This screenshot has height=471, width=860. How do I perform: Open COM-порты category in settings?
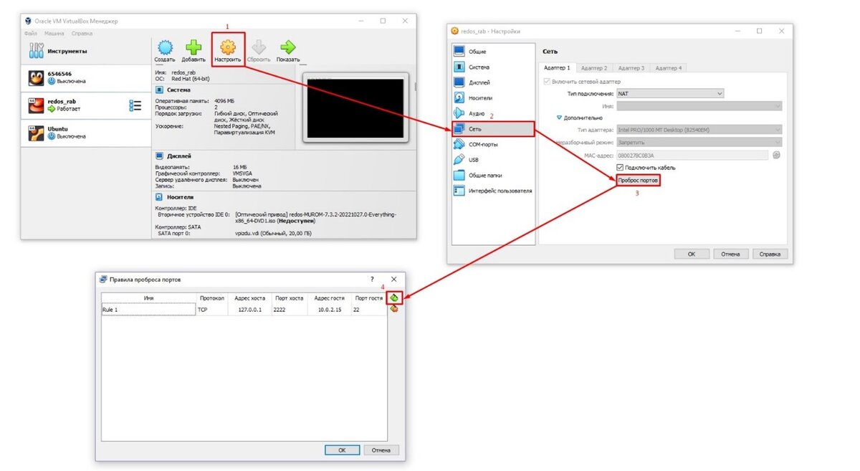[x=492, y=144]
